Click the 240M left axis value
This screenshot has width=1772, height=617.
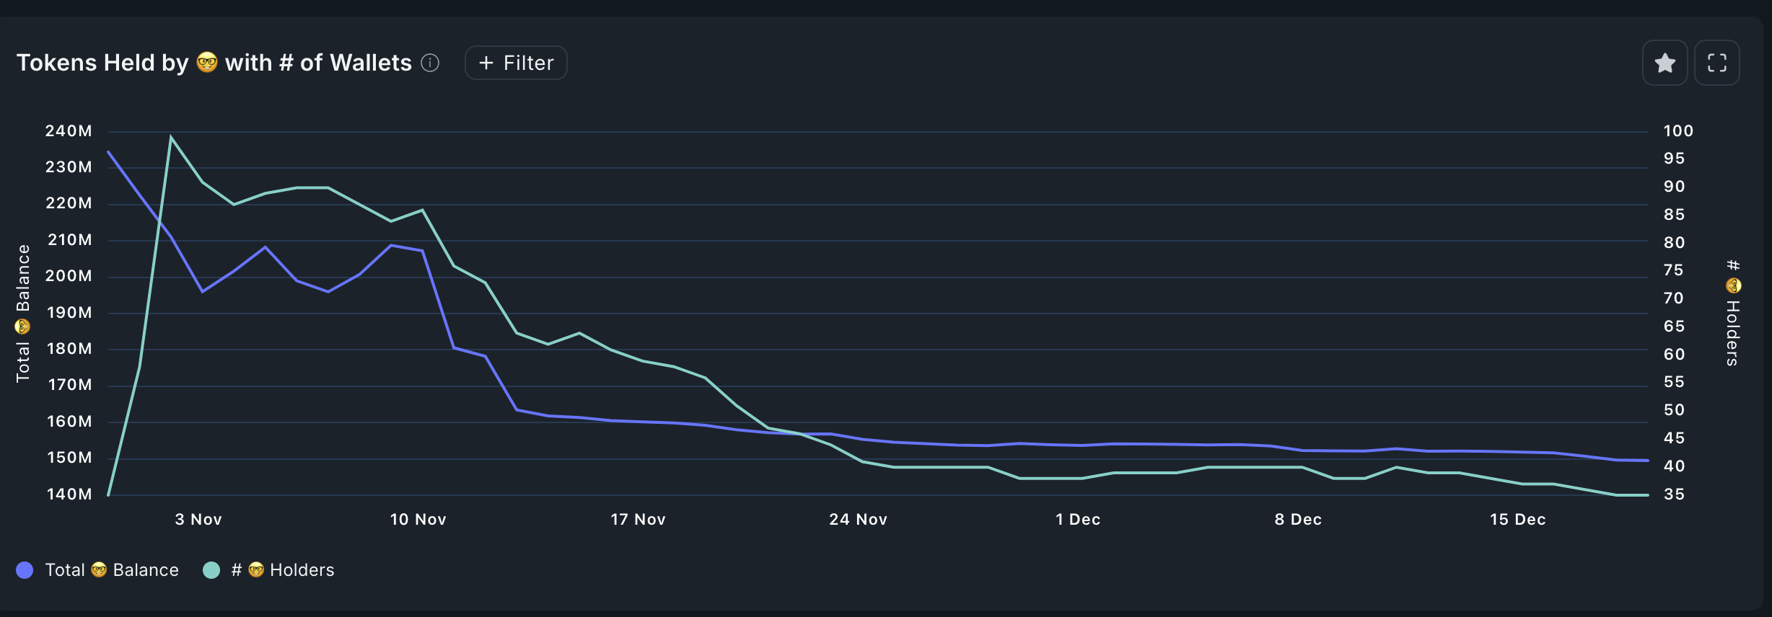(69, 131)
